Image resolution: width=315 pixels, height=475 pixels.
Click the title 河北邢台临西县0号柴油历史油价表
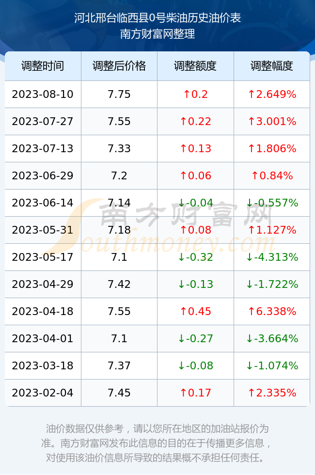click(157, 18)
